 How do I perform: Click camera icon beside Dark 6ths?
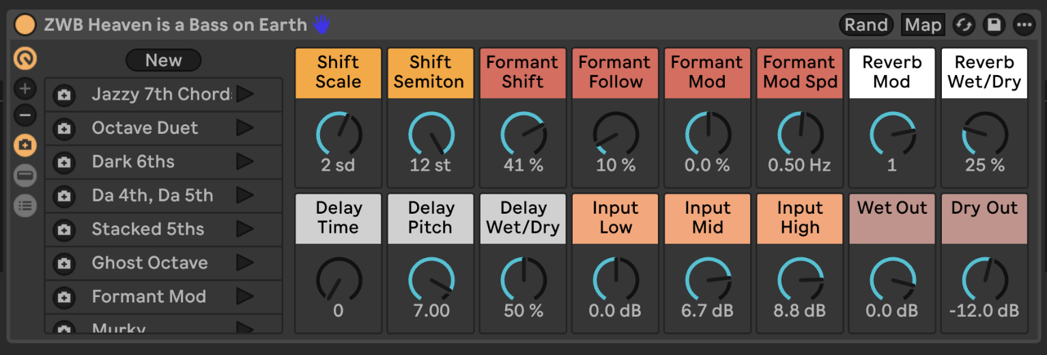pos(64,162)
